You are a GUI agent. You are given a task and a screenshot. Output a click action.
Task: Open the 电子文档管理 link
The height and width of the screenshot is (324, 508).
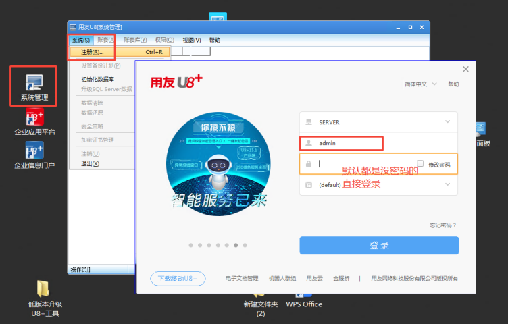242,278
